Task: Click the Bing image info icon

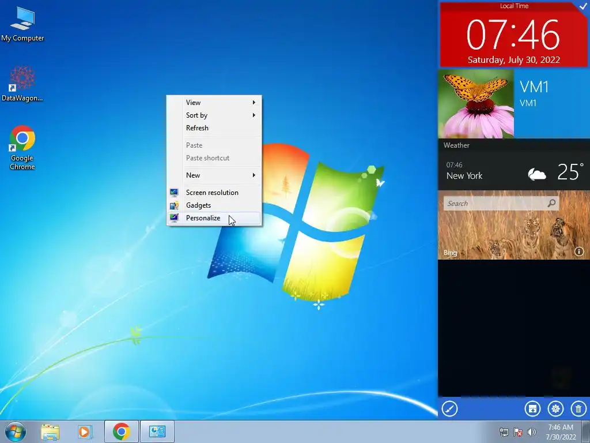Action: click(x=579, y=251)
